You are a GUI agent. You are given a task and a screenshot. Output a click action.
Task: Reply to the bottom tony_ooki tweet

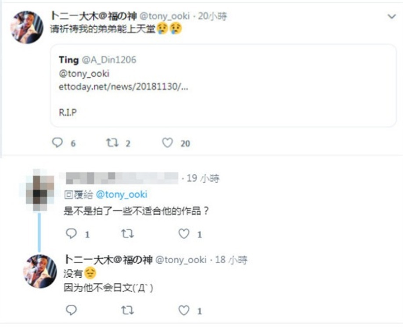[71, 310]
